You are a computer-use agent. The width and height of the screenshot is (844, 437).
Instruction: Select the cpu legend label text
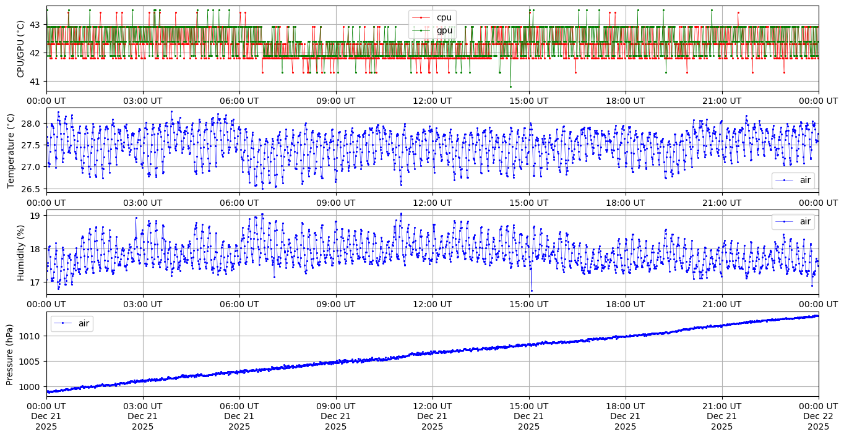[x=445, y=18]
